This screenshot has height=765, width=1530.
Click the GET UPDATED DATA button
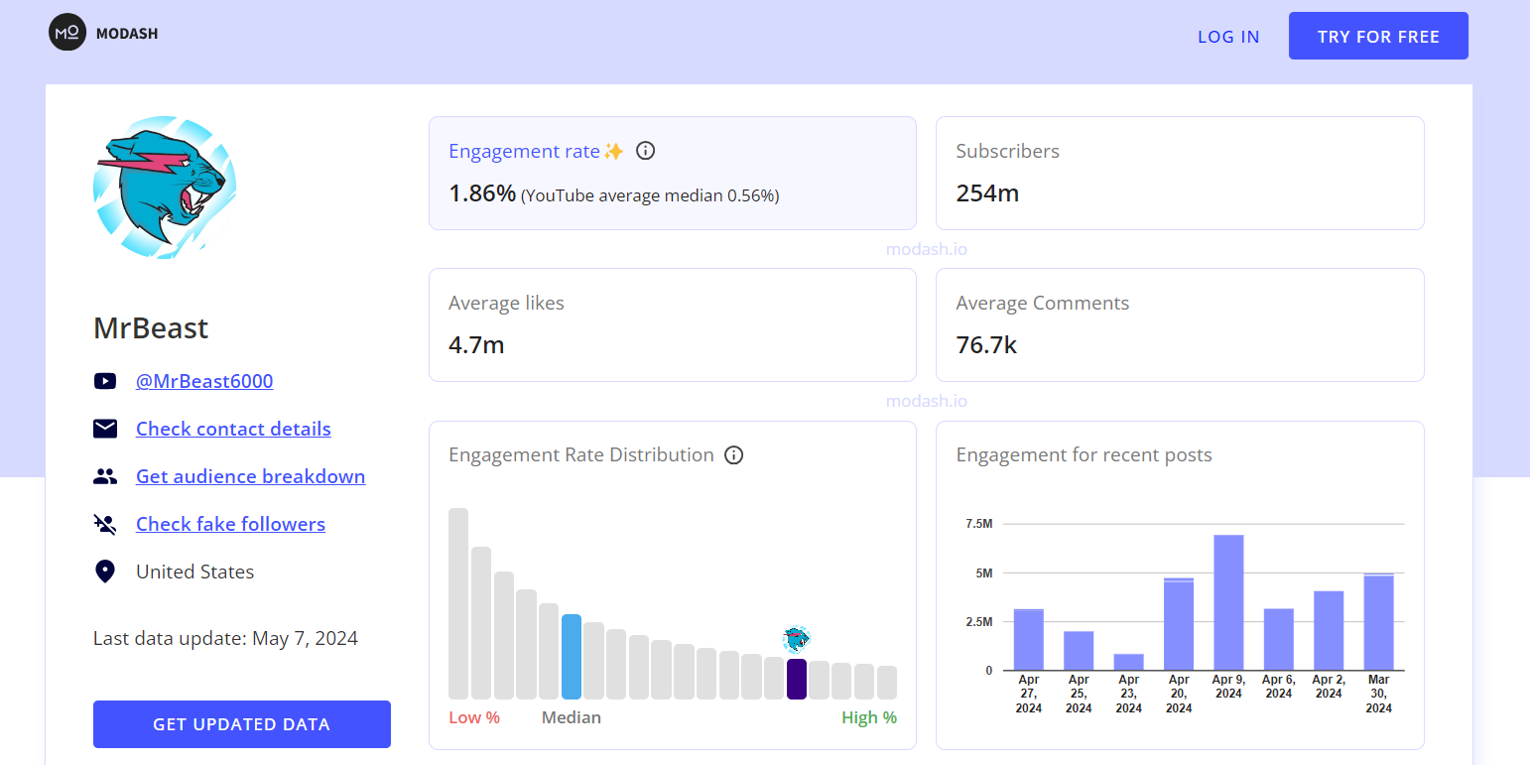pyautogui.click(x=241, y=724)
